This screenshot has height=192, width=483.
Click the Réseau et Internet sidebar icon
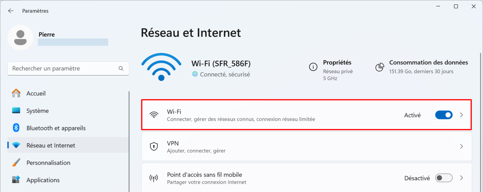16,145
